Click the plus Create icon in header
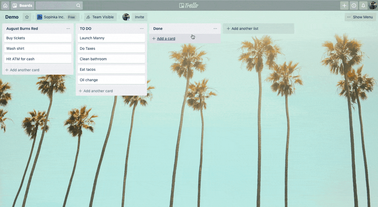The width and height of the screenshot is (378, 207). (x=344, y=6)
